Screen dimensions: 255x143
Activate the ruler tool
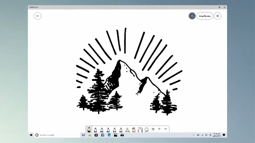[140, 130]
